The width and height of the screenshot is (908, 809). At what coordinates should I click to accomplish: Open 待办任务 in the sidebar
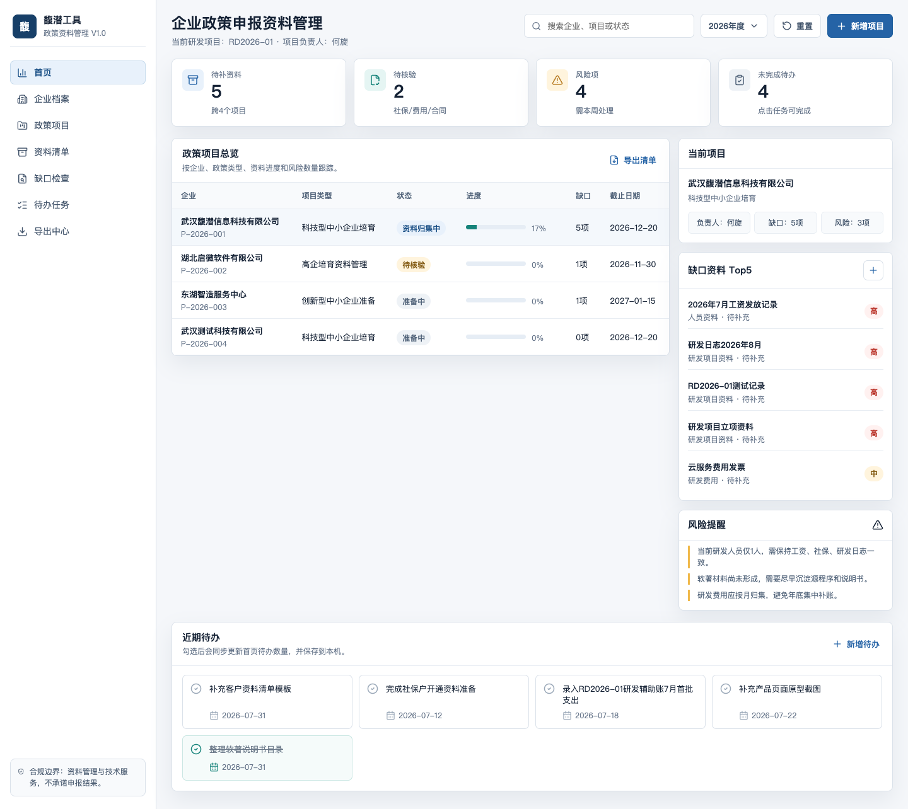click(x=78, y=205)
